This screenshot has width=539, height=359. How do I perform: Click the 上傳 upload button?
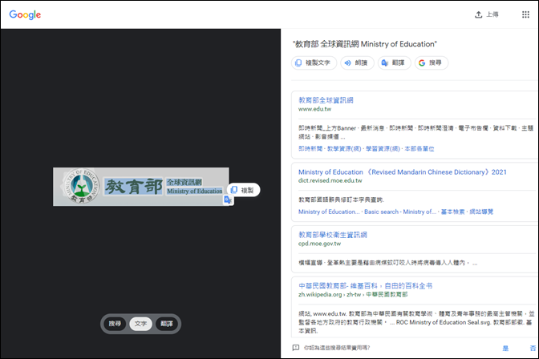[x=486, y=14]
